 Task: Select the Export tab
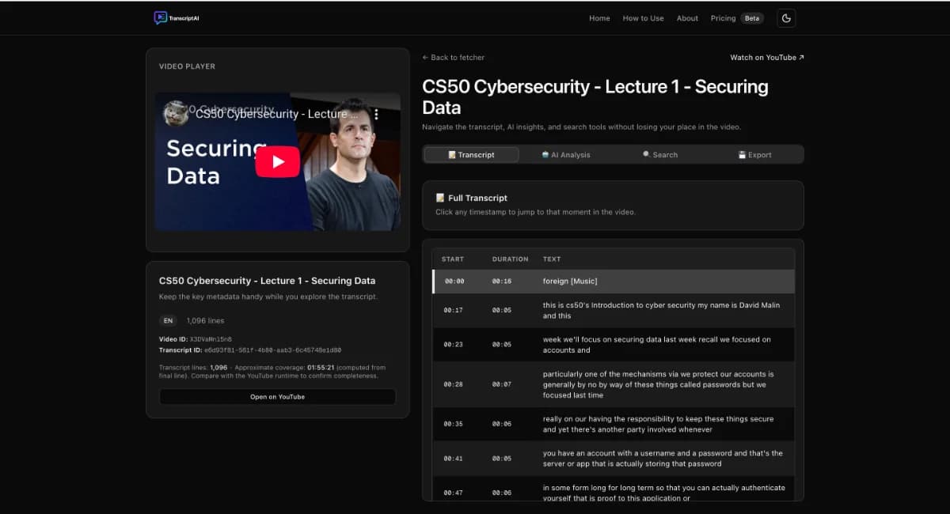(x=754, y=155)
